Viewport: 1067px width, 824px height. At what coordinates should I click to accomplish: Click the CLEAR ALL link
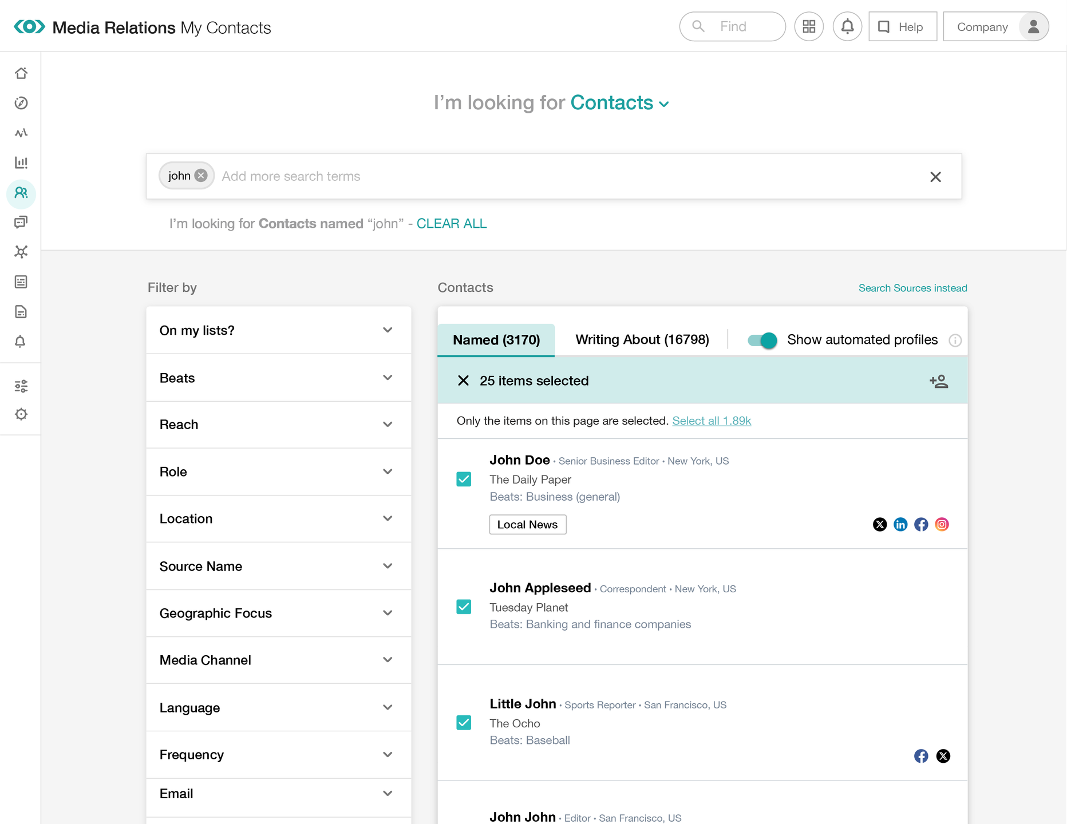[452, 224]
